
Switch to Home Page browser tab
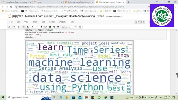pyautogui.click(x=16, y=2)
